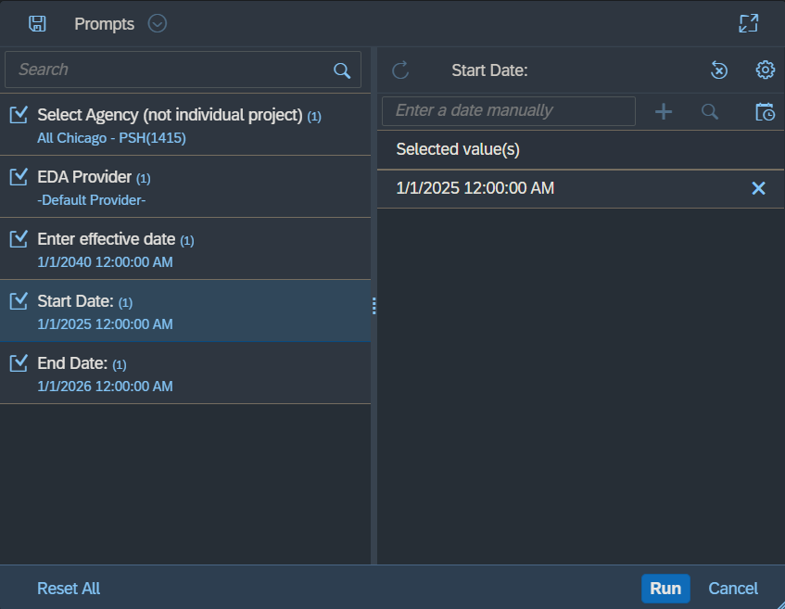The width and height of the screenshot is (785, 609).
Task: Toggle the Select Agency checkbox
Action: point(19,115)
